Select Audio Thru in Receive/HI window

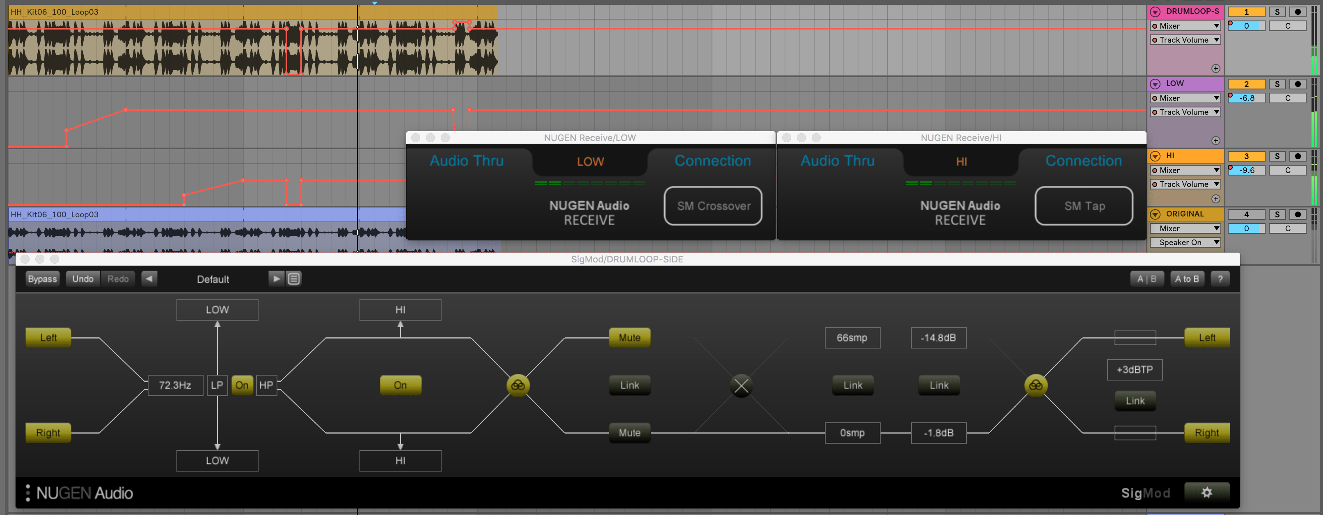(x=837, y=161)
